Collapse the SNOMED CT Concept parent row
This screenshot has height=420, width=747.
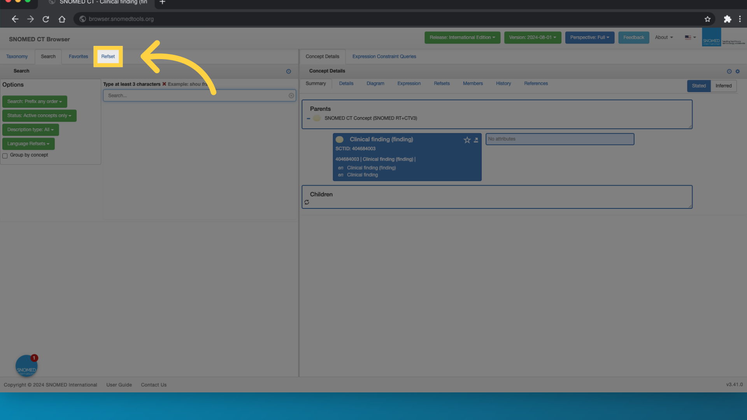(x=309, y=118)
